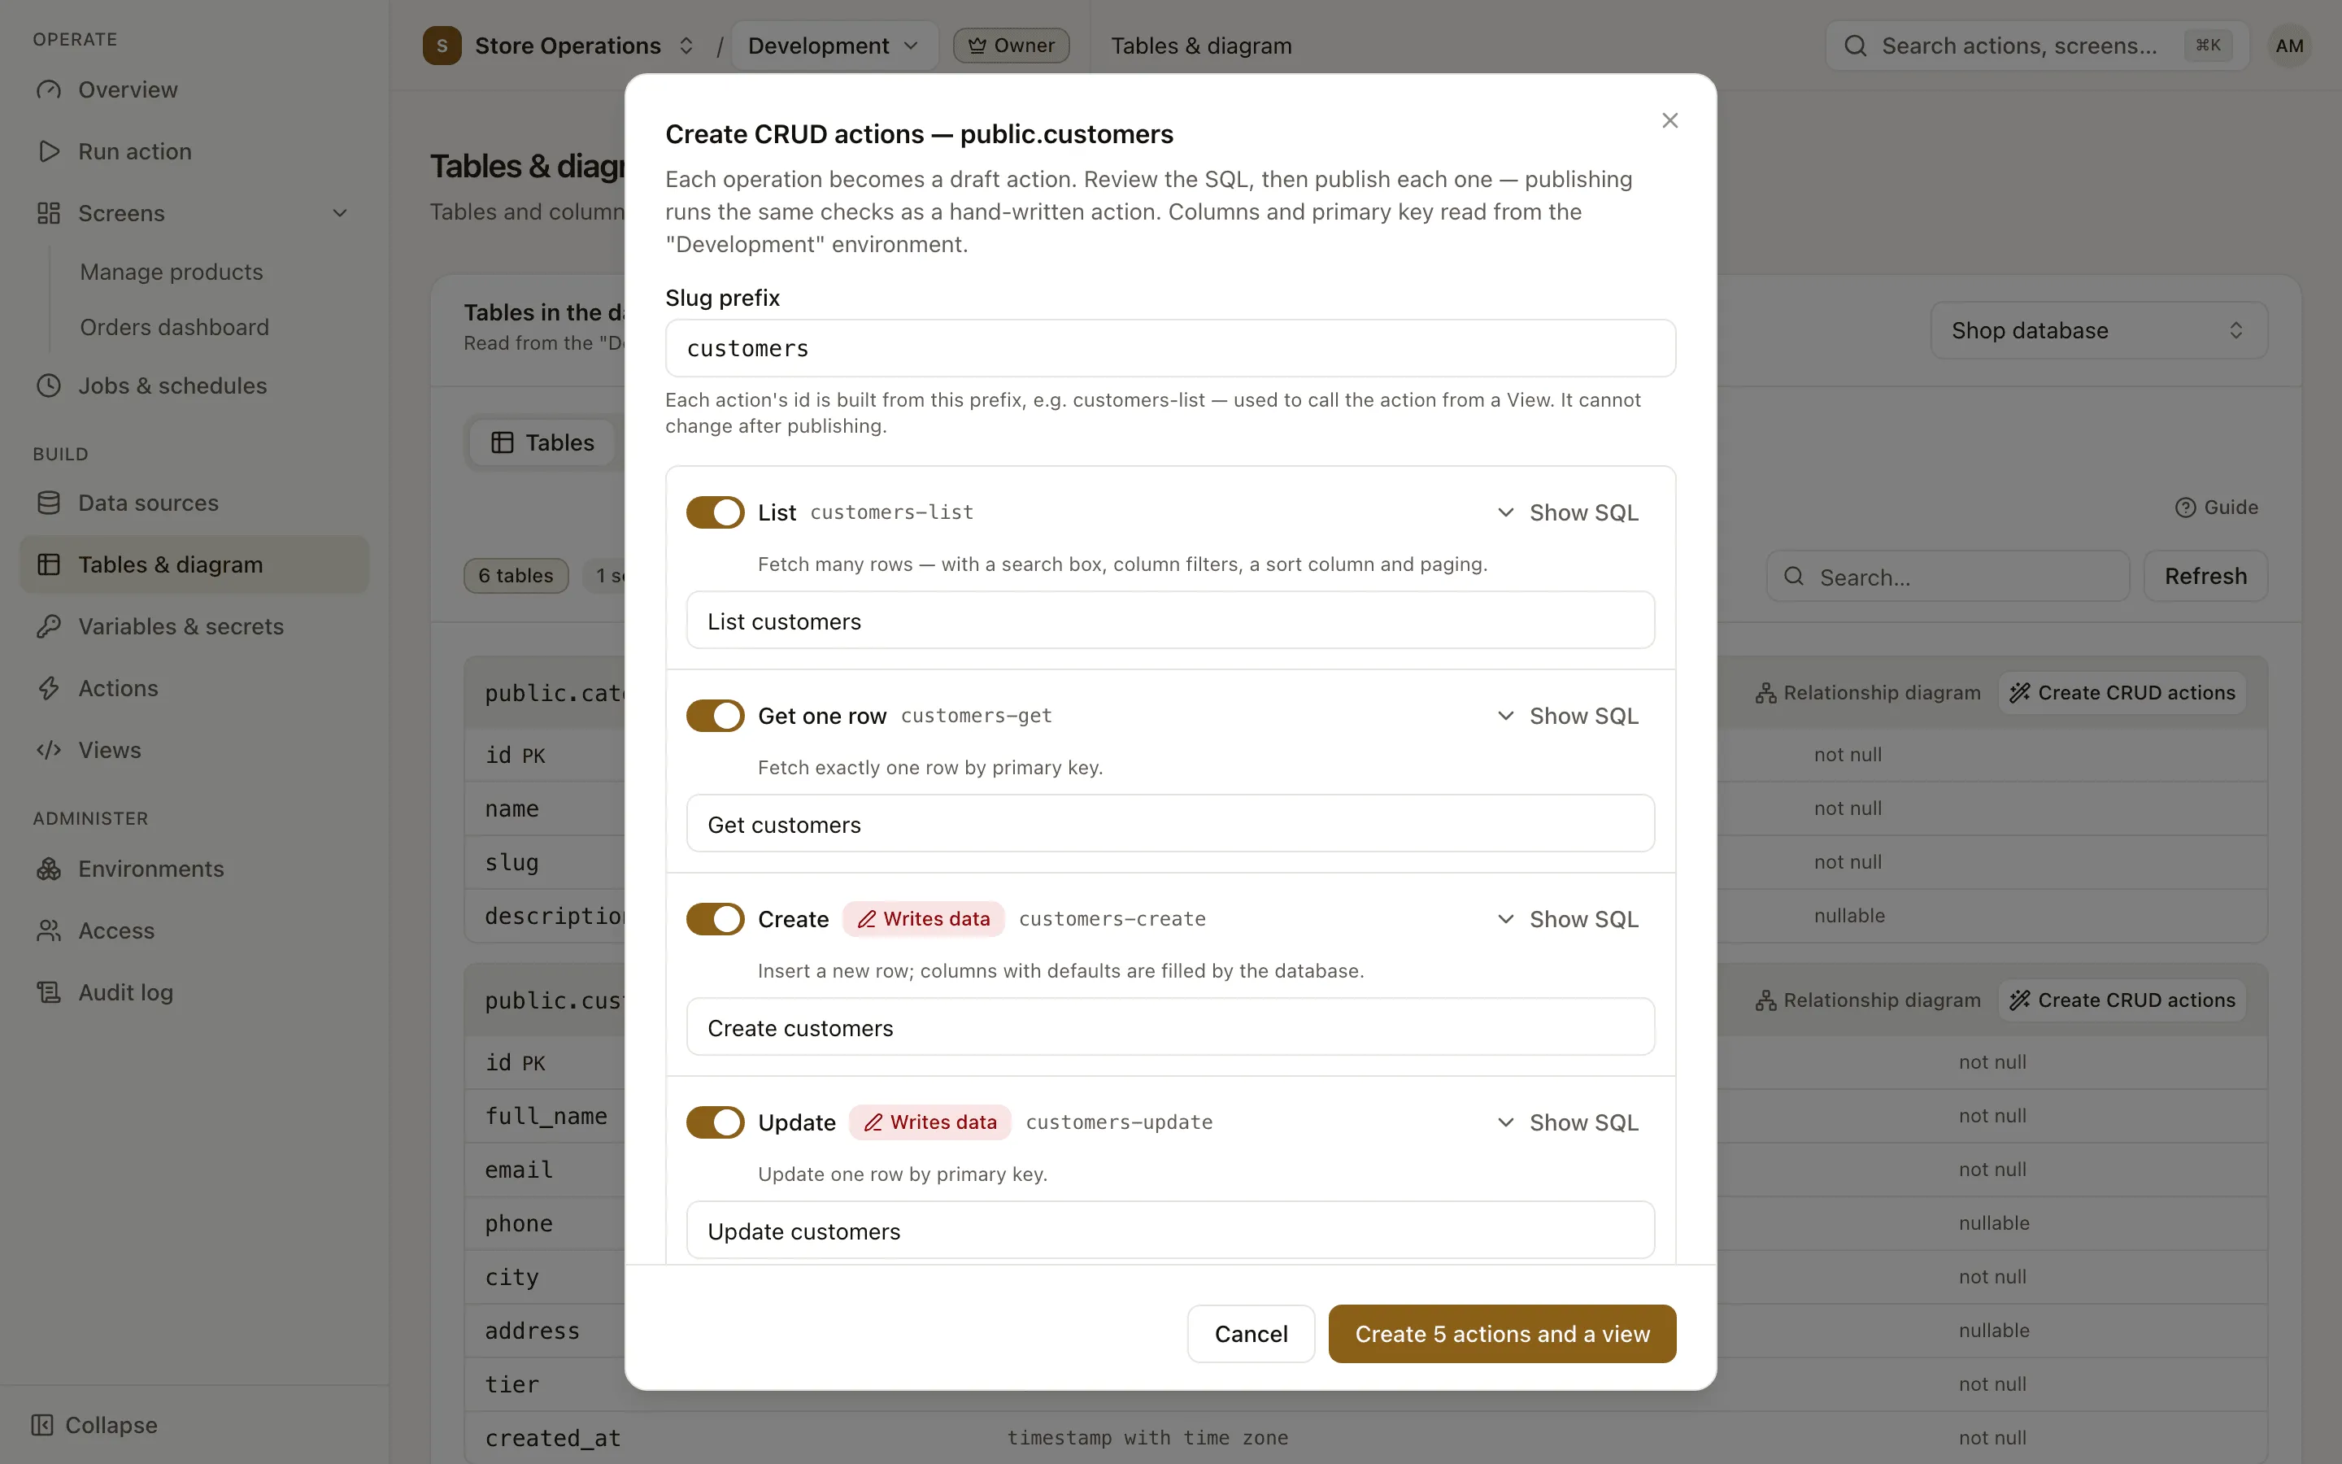Click the Access users icon

49,930
